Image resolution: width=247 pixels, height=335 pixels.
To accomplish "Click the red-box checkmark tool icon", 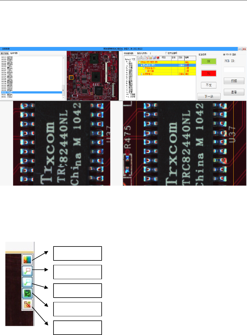I will [27, 271].
